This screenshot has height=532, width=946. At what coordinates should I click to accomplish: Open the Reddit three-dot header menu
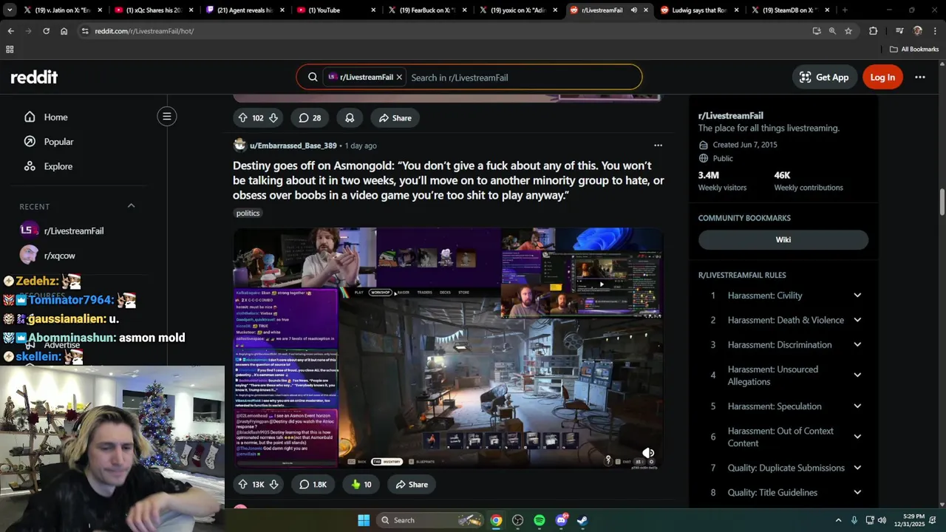(x=920, y=77)
